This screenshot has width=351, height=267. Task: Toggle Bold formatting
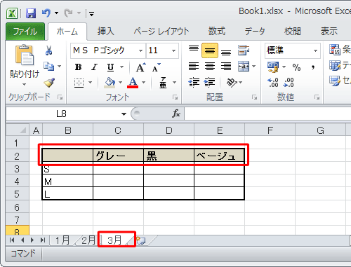pyautogui.click(x=78, y=67)
